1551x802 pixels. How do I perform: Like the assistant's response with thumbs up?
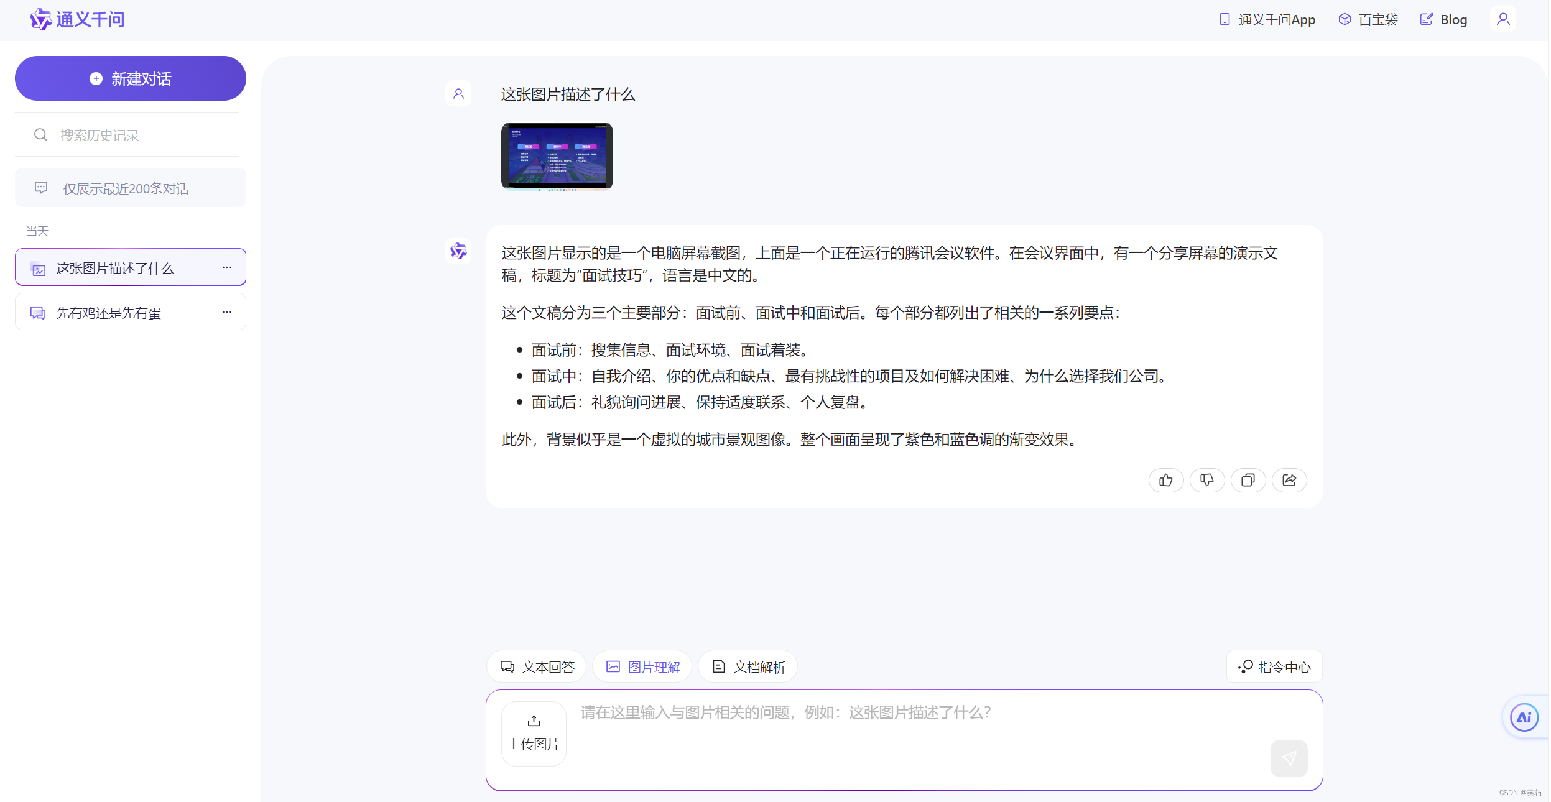pyautogui.click(x=1166, y=480)
